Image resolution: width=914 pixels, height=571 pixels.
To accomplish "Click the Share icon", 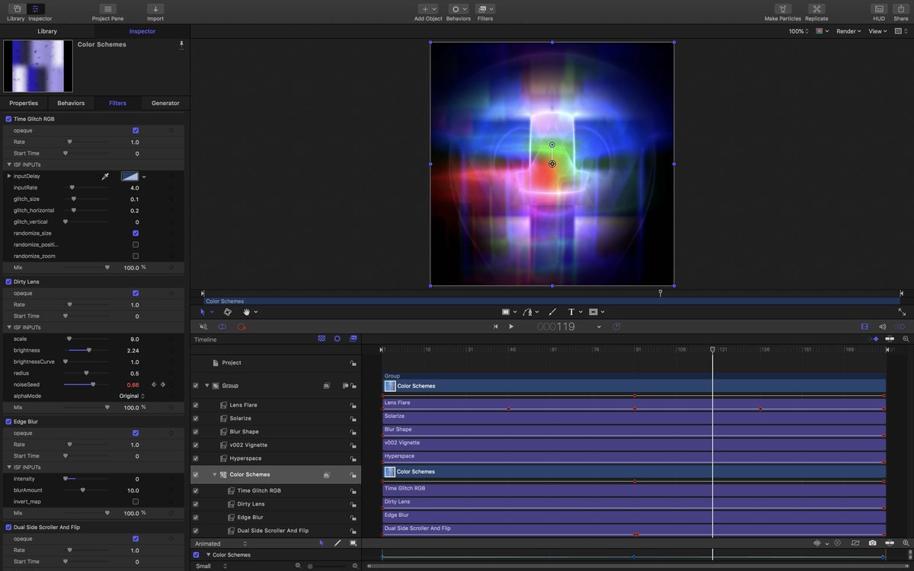I will tap(900, 9).
